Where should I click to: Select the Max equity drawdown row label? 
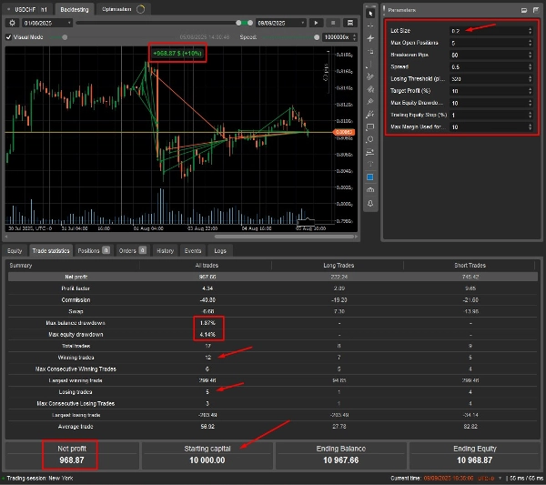coord(76,335)
